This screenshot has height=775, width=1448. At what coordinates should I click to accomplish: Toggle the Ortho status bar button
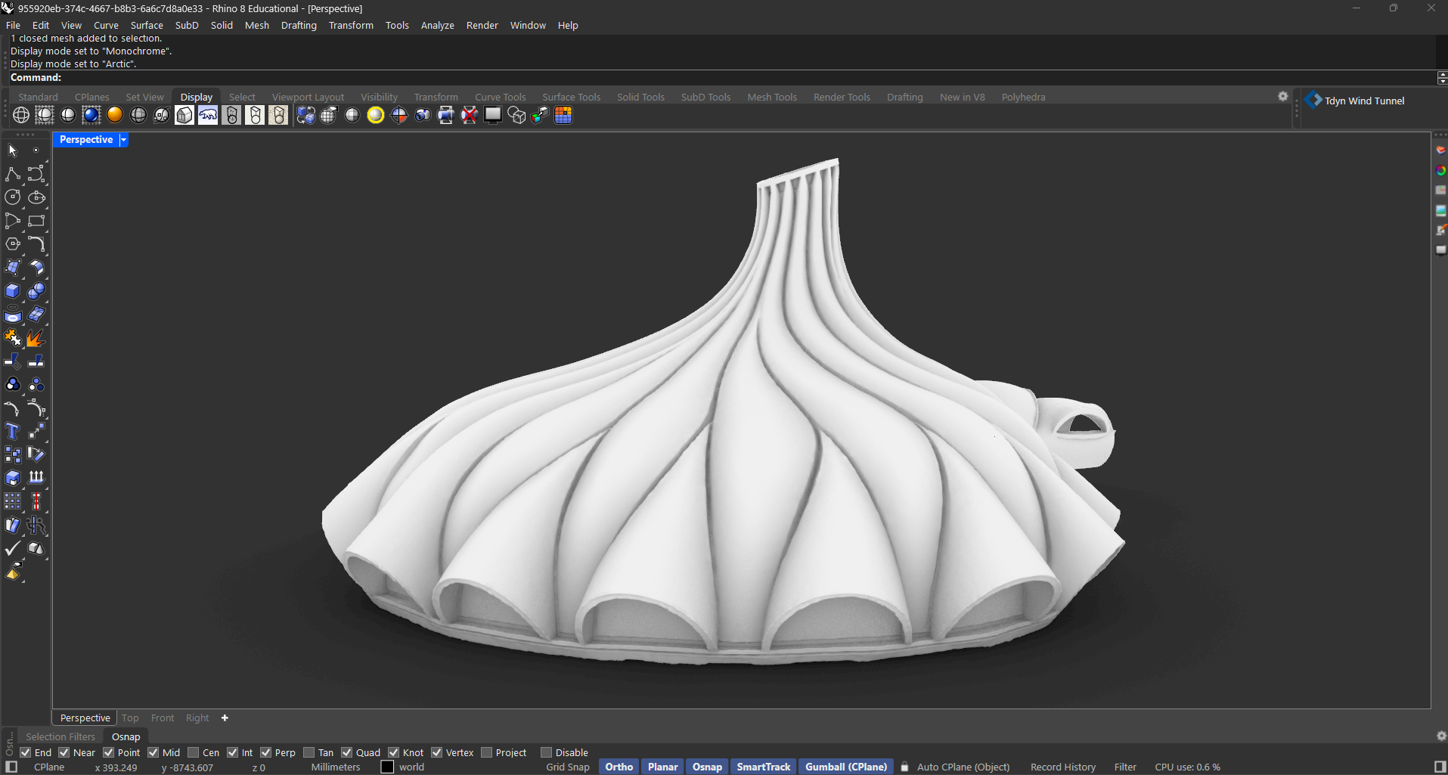coord(619,767)
